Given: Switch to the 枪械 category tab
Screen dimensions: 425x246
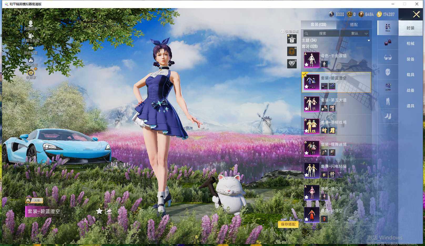Looking at the screenshot, I should (411, 43).
